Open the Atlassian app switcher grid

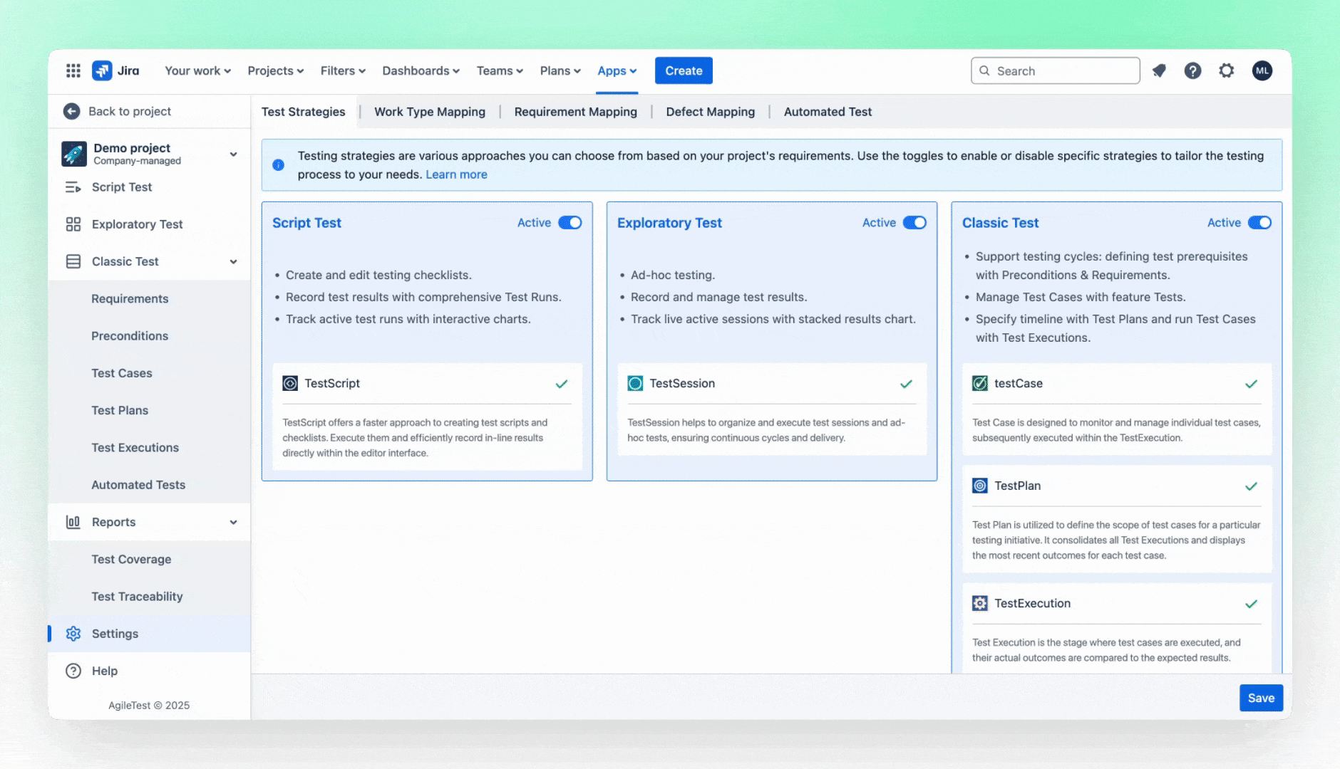click(x=73, y=70)
